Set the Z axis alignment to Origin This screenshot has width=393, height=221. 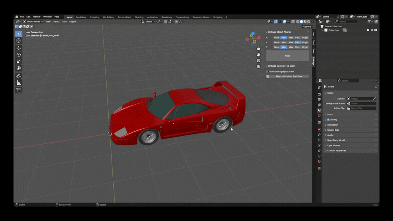305,47
